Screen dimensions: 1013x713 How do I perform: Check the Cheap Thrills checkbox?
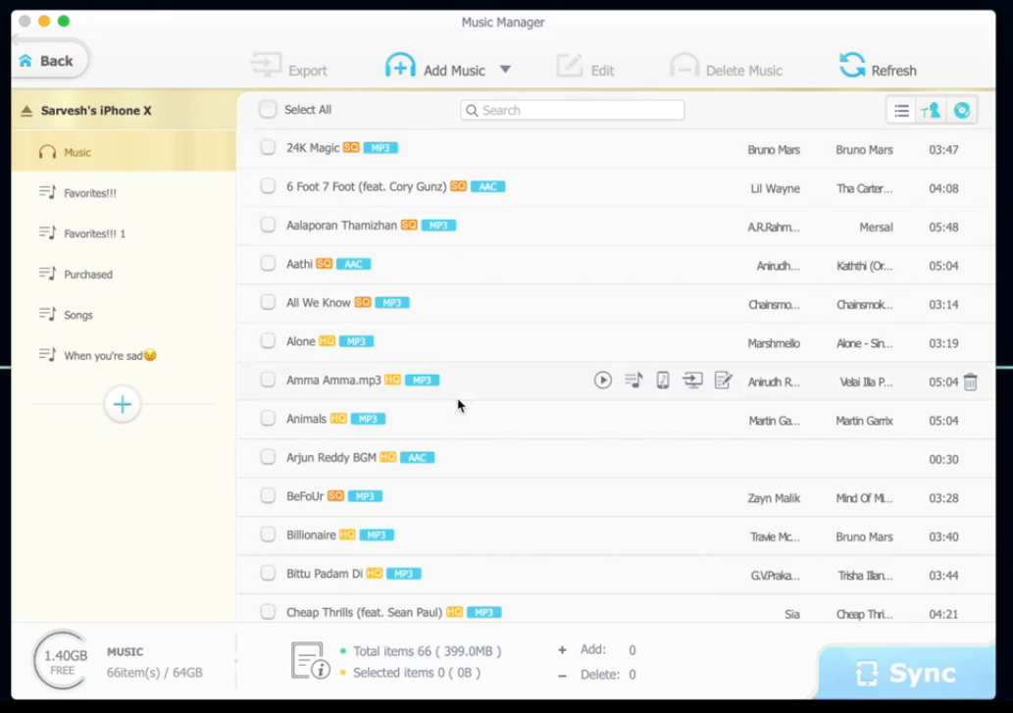point(268,612)
